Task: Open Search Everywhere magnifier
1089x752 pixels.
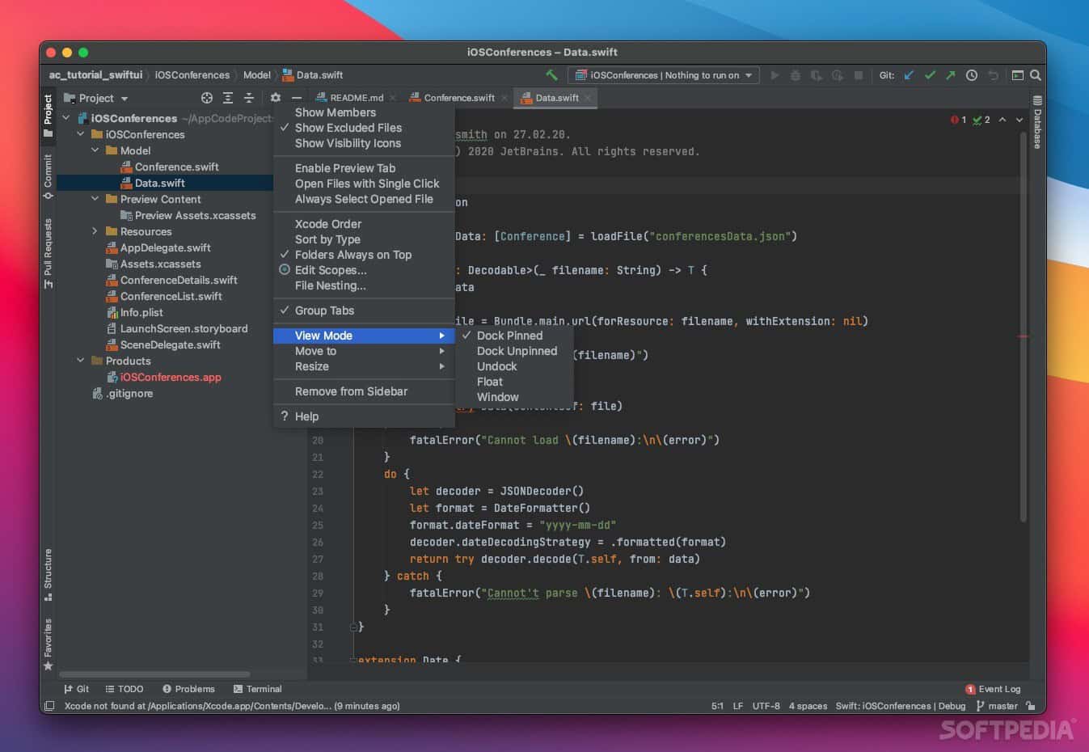Action: [1036, 75]
